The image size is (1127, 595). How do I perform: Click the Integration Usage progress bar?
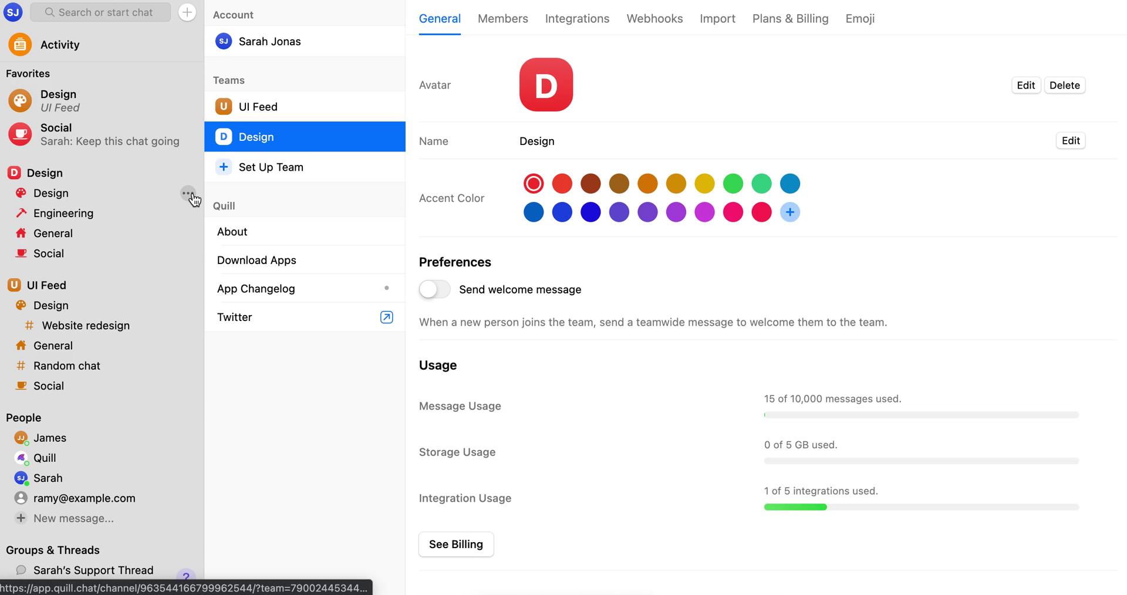click(x=922, y=507)
